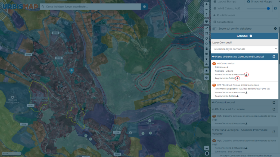Click the filled location pin tool
The height and width of the screenshot is (157, 280).
[x=206, y=59]
